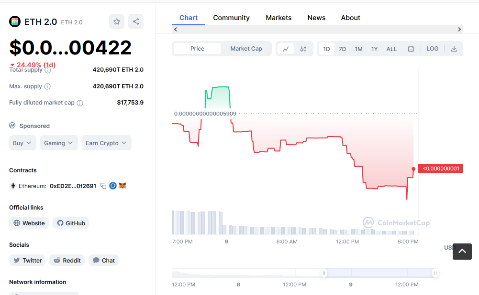Screen dimensions: 479x295
Task: Set chart range to ALL
Action: (x=391, y=49)
